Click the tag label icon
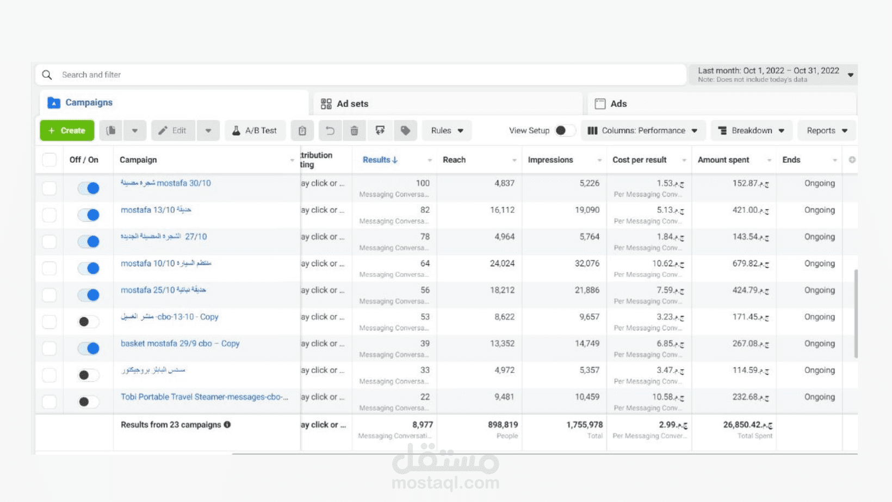The width and height of the screenshot is (892, 502). 405,130
